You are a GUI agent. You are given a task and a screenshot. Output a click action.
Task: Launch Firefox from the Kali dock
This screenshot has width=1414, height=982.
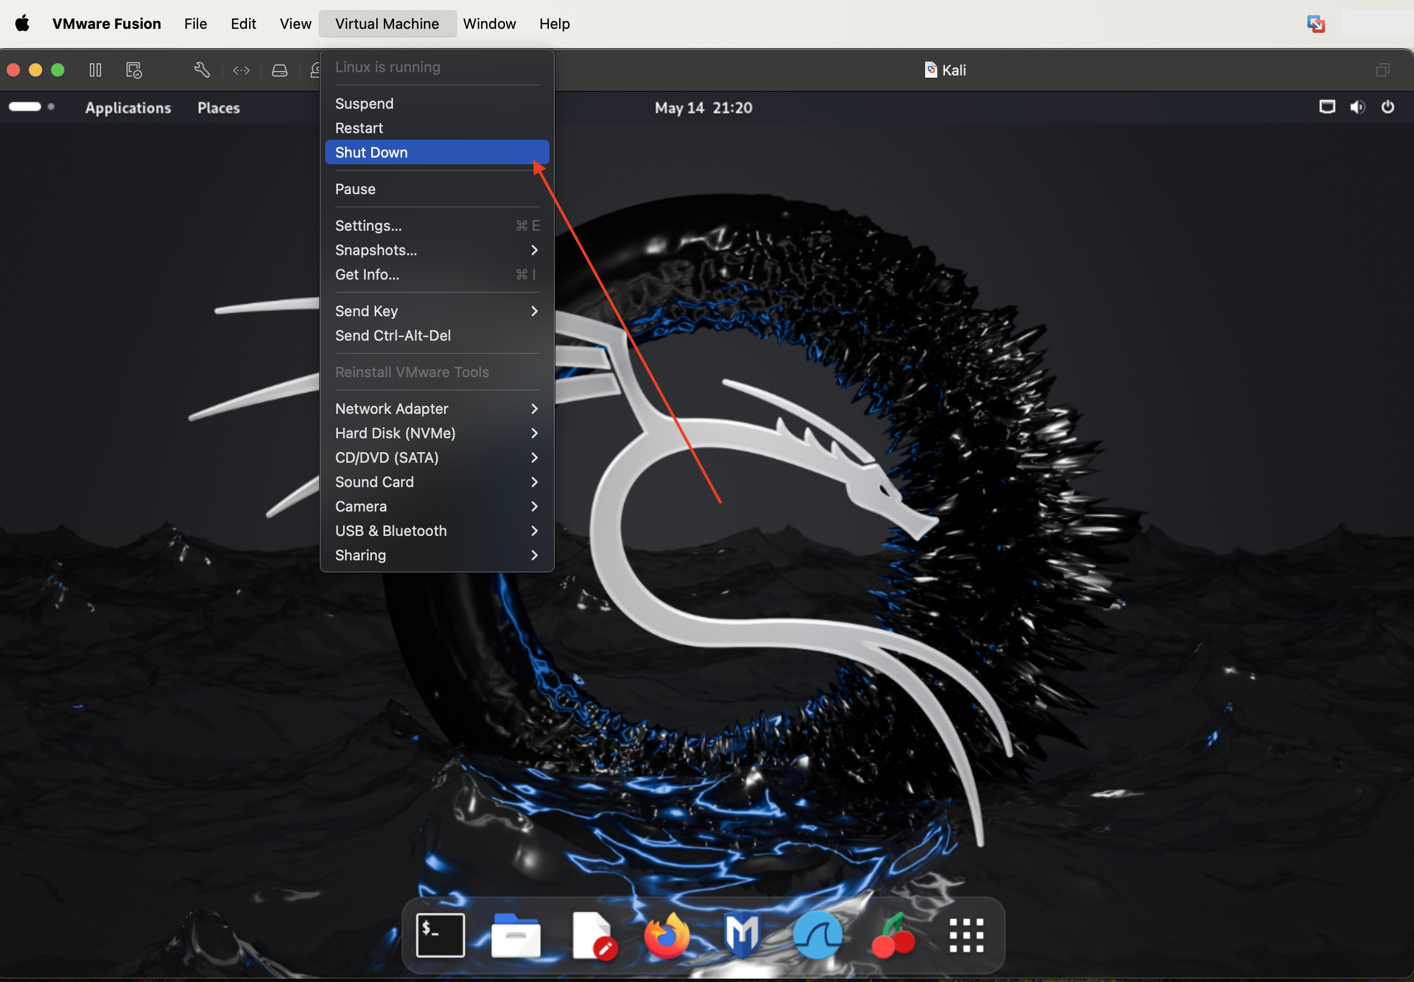pos(666,935)
